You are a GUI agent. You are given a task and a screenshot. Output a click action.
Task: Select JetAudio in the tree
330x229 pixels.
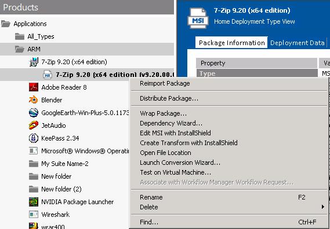point(53,125)
